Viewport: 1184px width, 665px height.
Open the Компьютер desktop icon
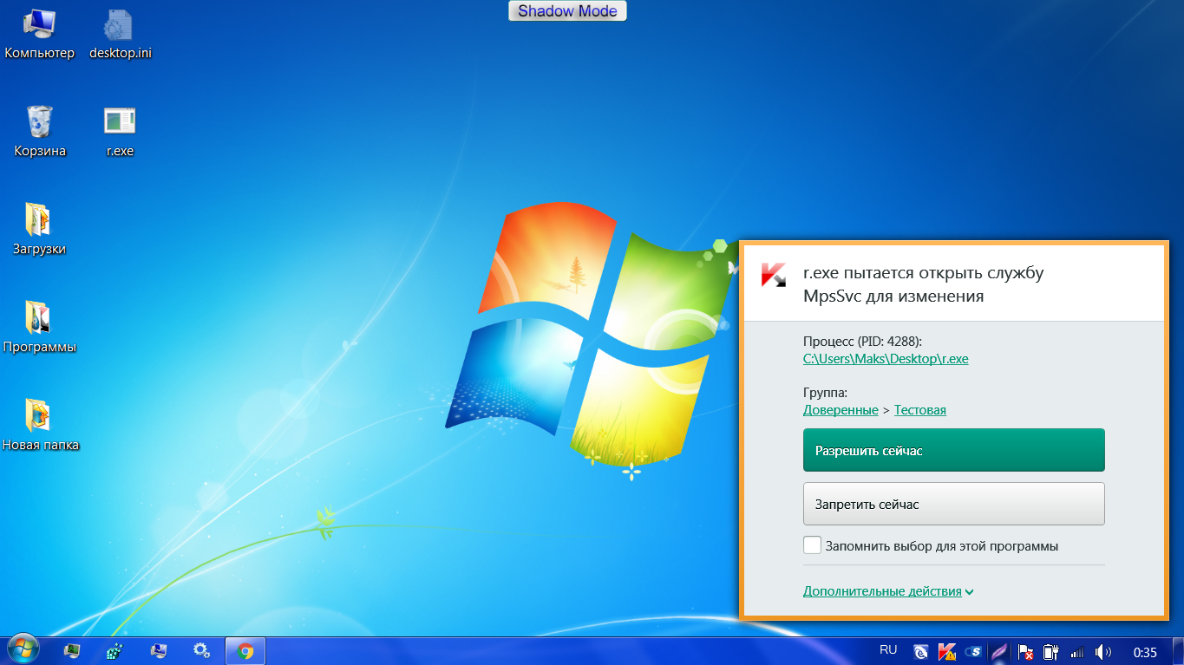coord(40,35)
